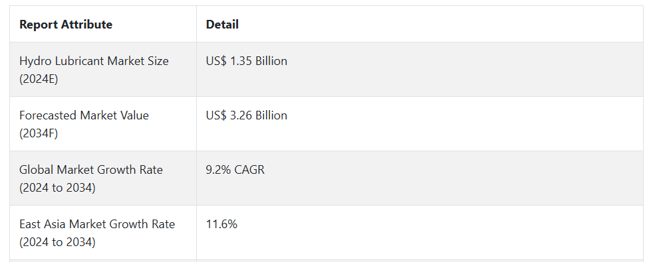Viewport: 655px width, 262px height.
Task: Click the (2024E) text under Market Size
Action: (39, 79)
